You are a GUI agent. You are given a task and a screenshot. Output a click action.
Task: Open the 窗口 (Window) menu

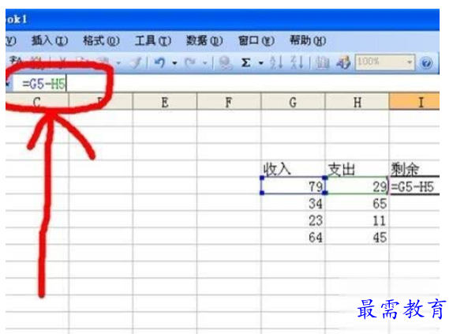click(x=256, y=41)
